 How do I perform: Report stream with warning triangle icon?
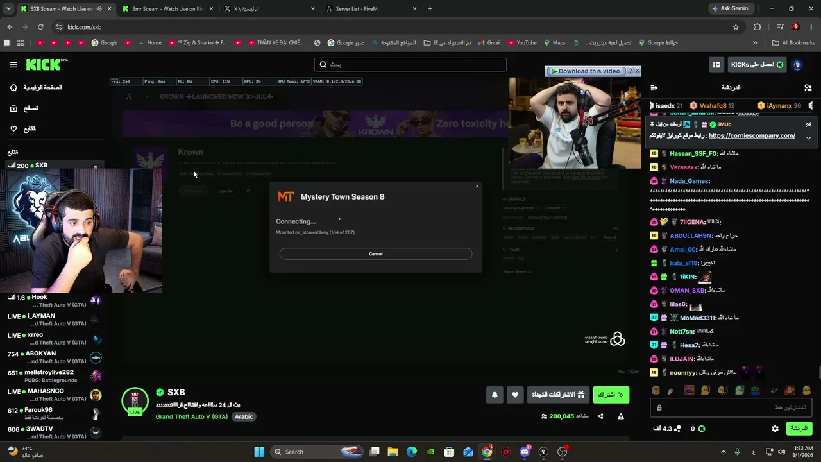point(621,416)
